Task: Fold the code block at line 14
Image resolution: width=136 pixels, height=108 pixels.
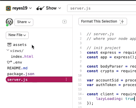Action: pyautogui.click(x=83, y=94)
